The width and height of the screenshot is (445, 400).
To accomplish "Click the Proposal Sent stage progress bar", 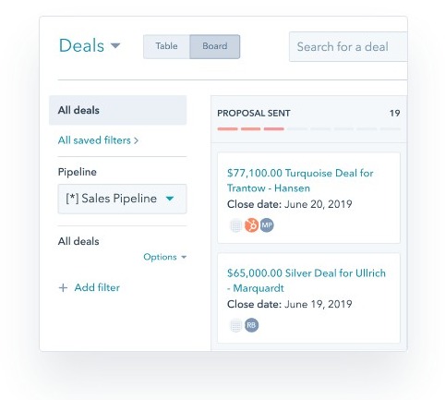I will tap(309, 129).
